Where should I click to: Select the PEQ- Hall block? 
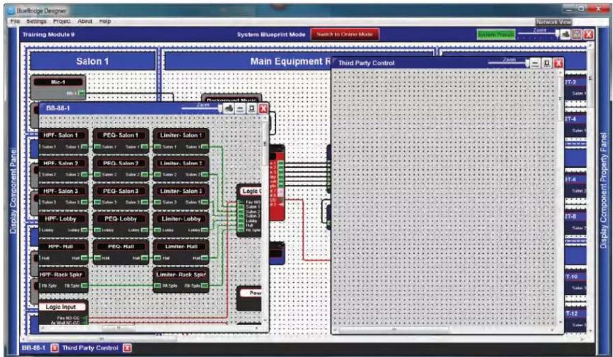(x=121, y=252)
